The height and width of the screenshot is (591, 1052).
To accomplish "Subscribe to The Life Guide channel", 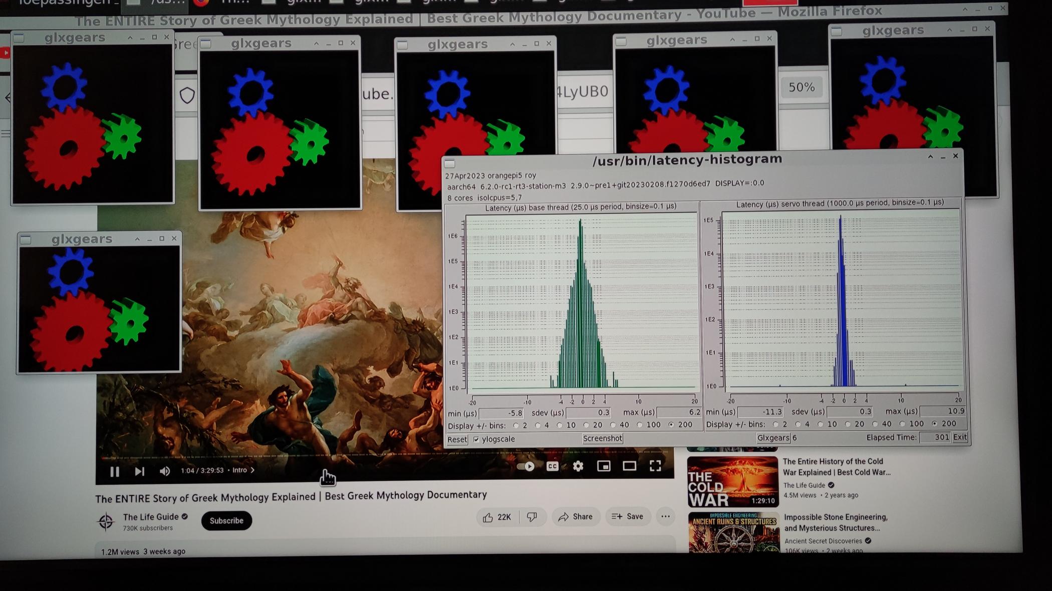I will click(x=226, y=521).
